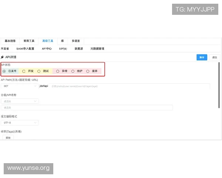Viewport: 222px width, 178px height.
Task: Select the API中心 sub-menu item
Action: click(47, 49)
